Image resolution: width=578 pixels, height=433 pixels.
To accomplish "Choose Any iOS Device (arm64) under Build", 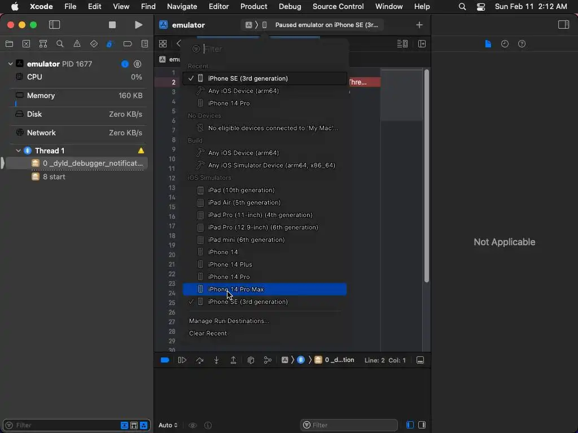I will pyautogui.click(x=265, y=153).
